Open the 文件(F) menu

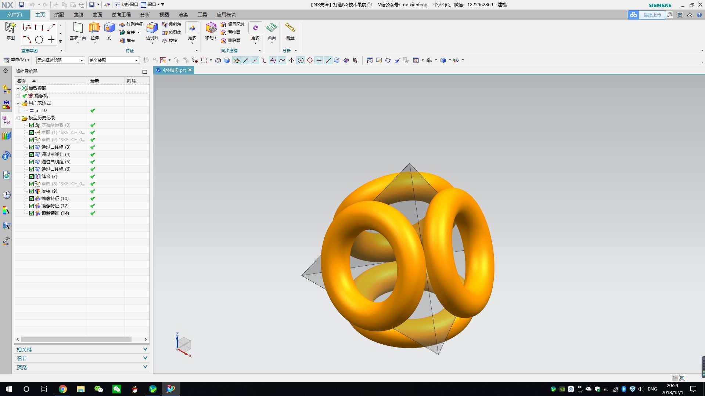click(14, 15)
